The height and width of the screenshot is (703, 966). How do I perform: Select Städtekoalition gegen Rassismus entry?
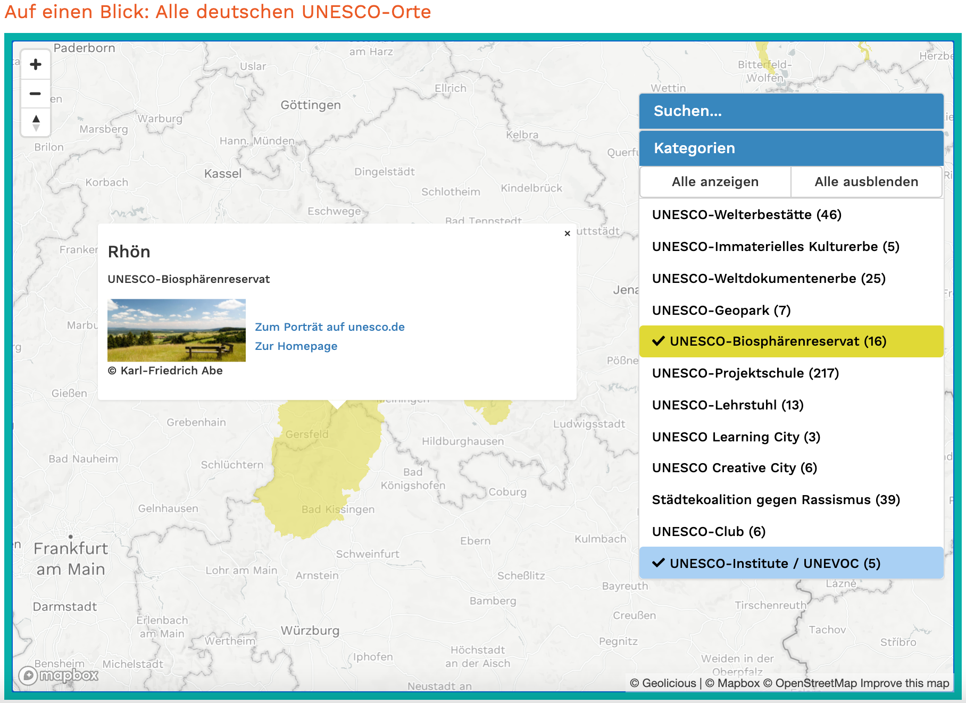tap(776, 500)
